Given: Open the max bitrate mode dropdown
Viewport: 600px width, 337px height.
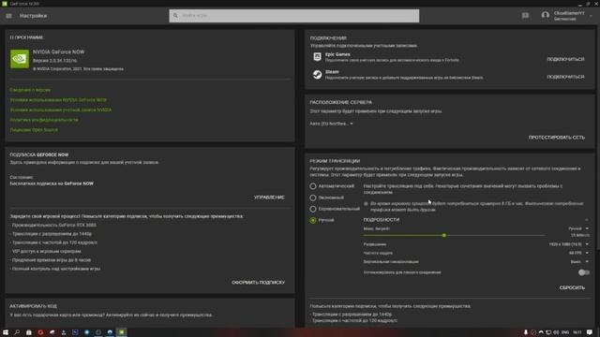Looking at the screenshot, I should click(x=578, y=228).
